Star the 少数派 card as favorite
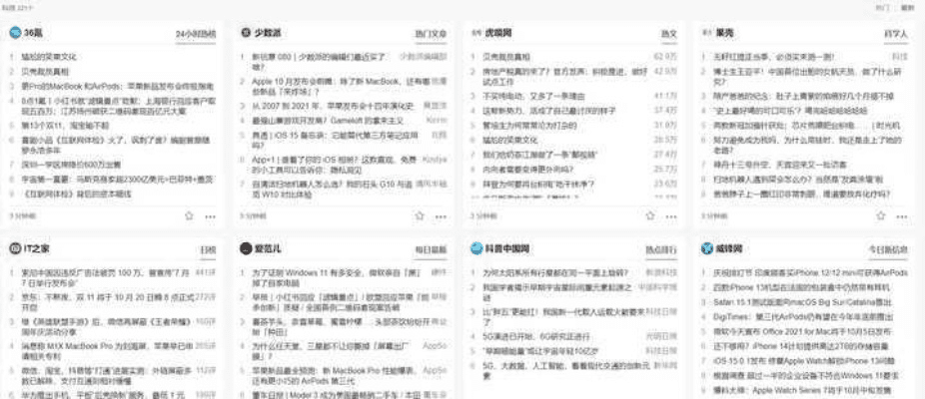925x399 pixels. [x=420, y=215]
